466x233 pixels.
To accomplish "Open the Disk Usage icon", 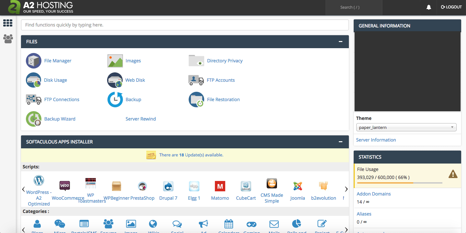I will (x=34, y=80).
